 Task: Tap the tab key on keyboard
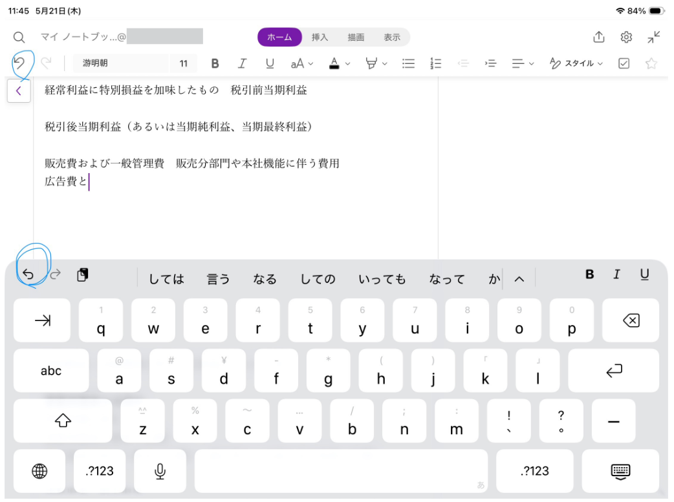point(41,320)
